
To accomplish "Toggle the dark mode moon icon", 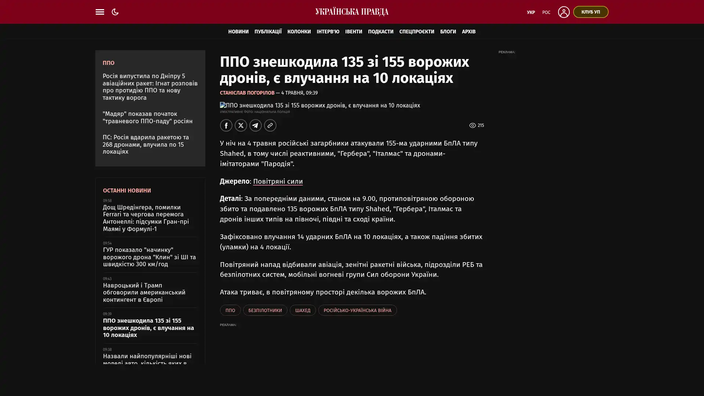I will click(115, 12).
